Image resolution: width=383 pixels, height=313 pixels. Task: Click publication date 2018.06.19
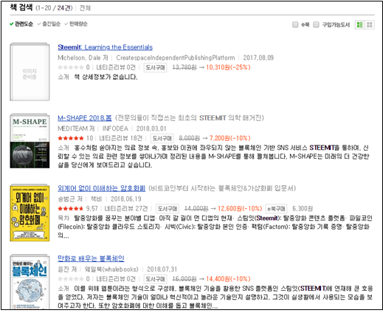(126, 199)
